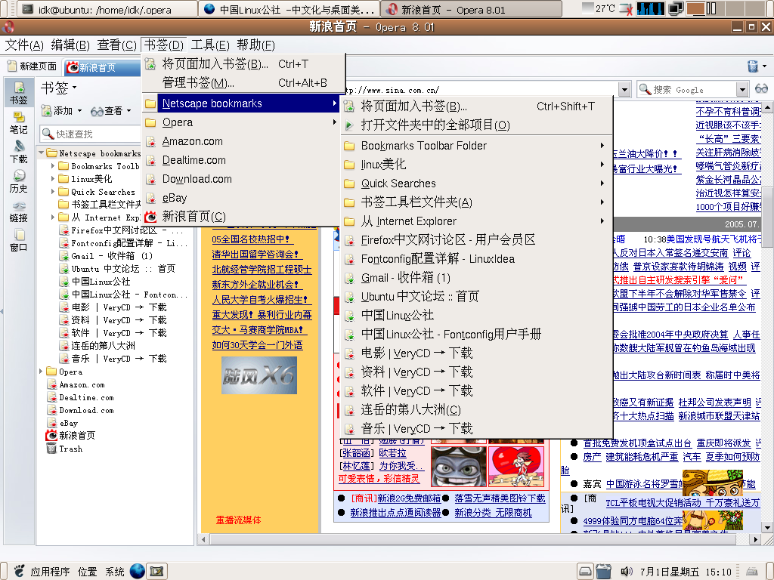This screenshot has height=580, width=774.
Task: Click the 中国Linux公社 bookmark in the tree
Action: coord(101,282)
